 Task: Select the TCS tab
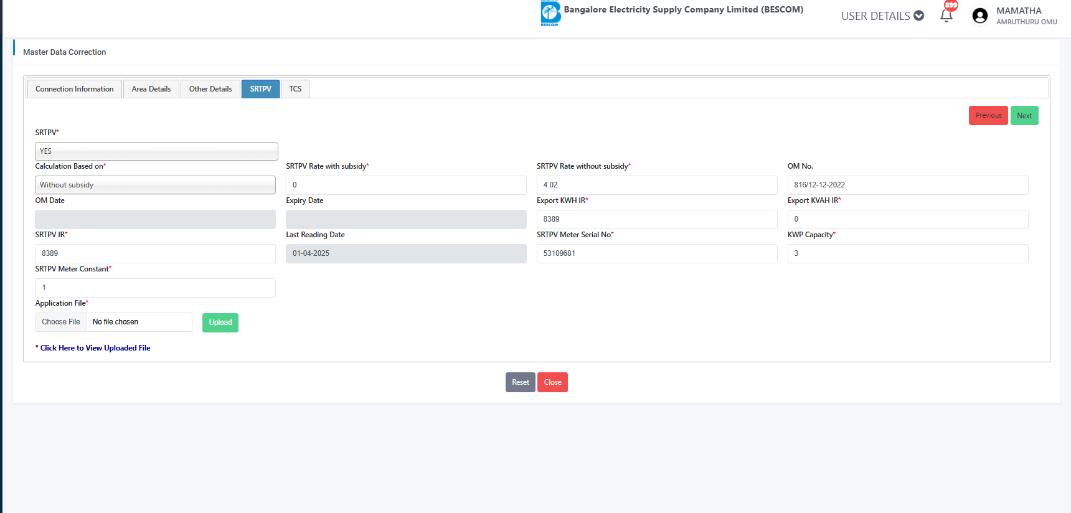click(x=295, y=89)
